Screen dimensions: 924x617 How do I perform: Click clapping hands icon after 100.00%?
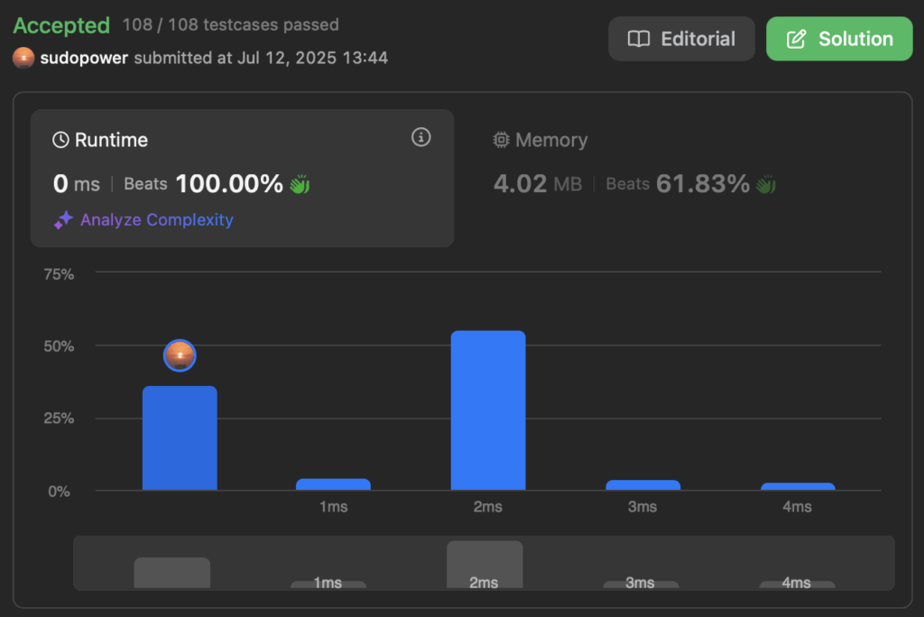point(300,184)
